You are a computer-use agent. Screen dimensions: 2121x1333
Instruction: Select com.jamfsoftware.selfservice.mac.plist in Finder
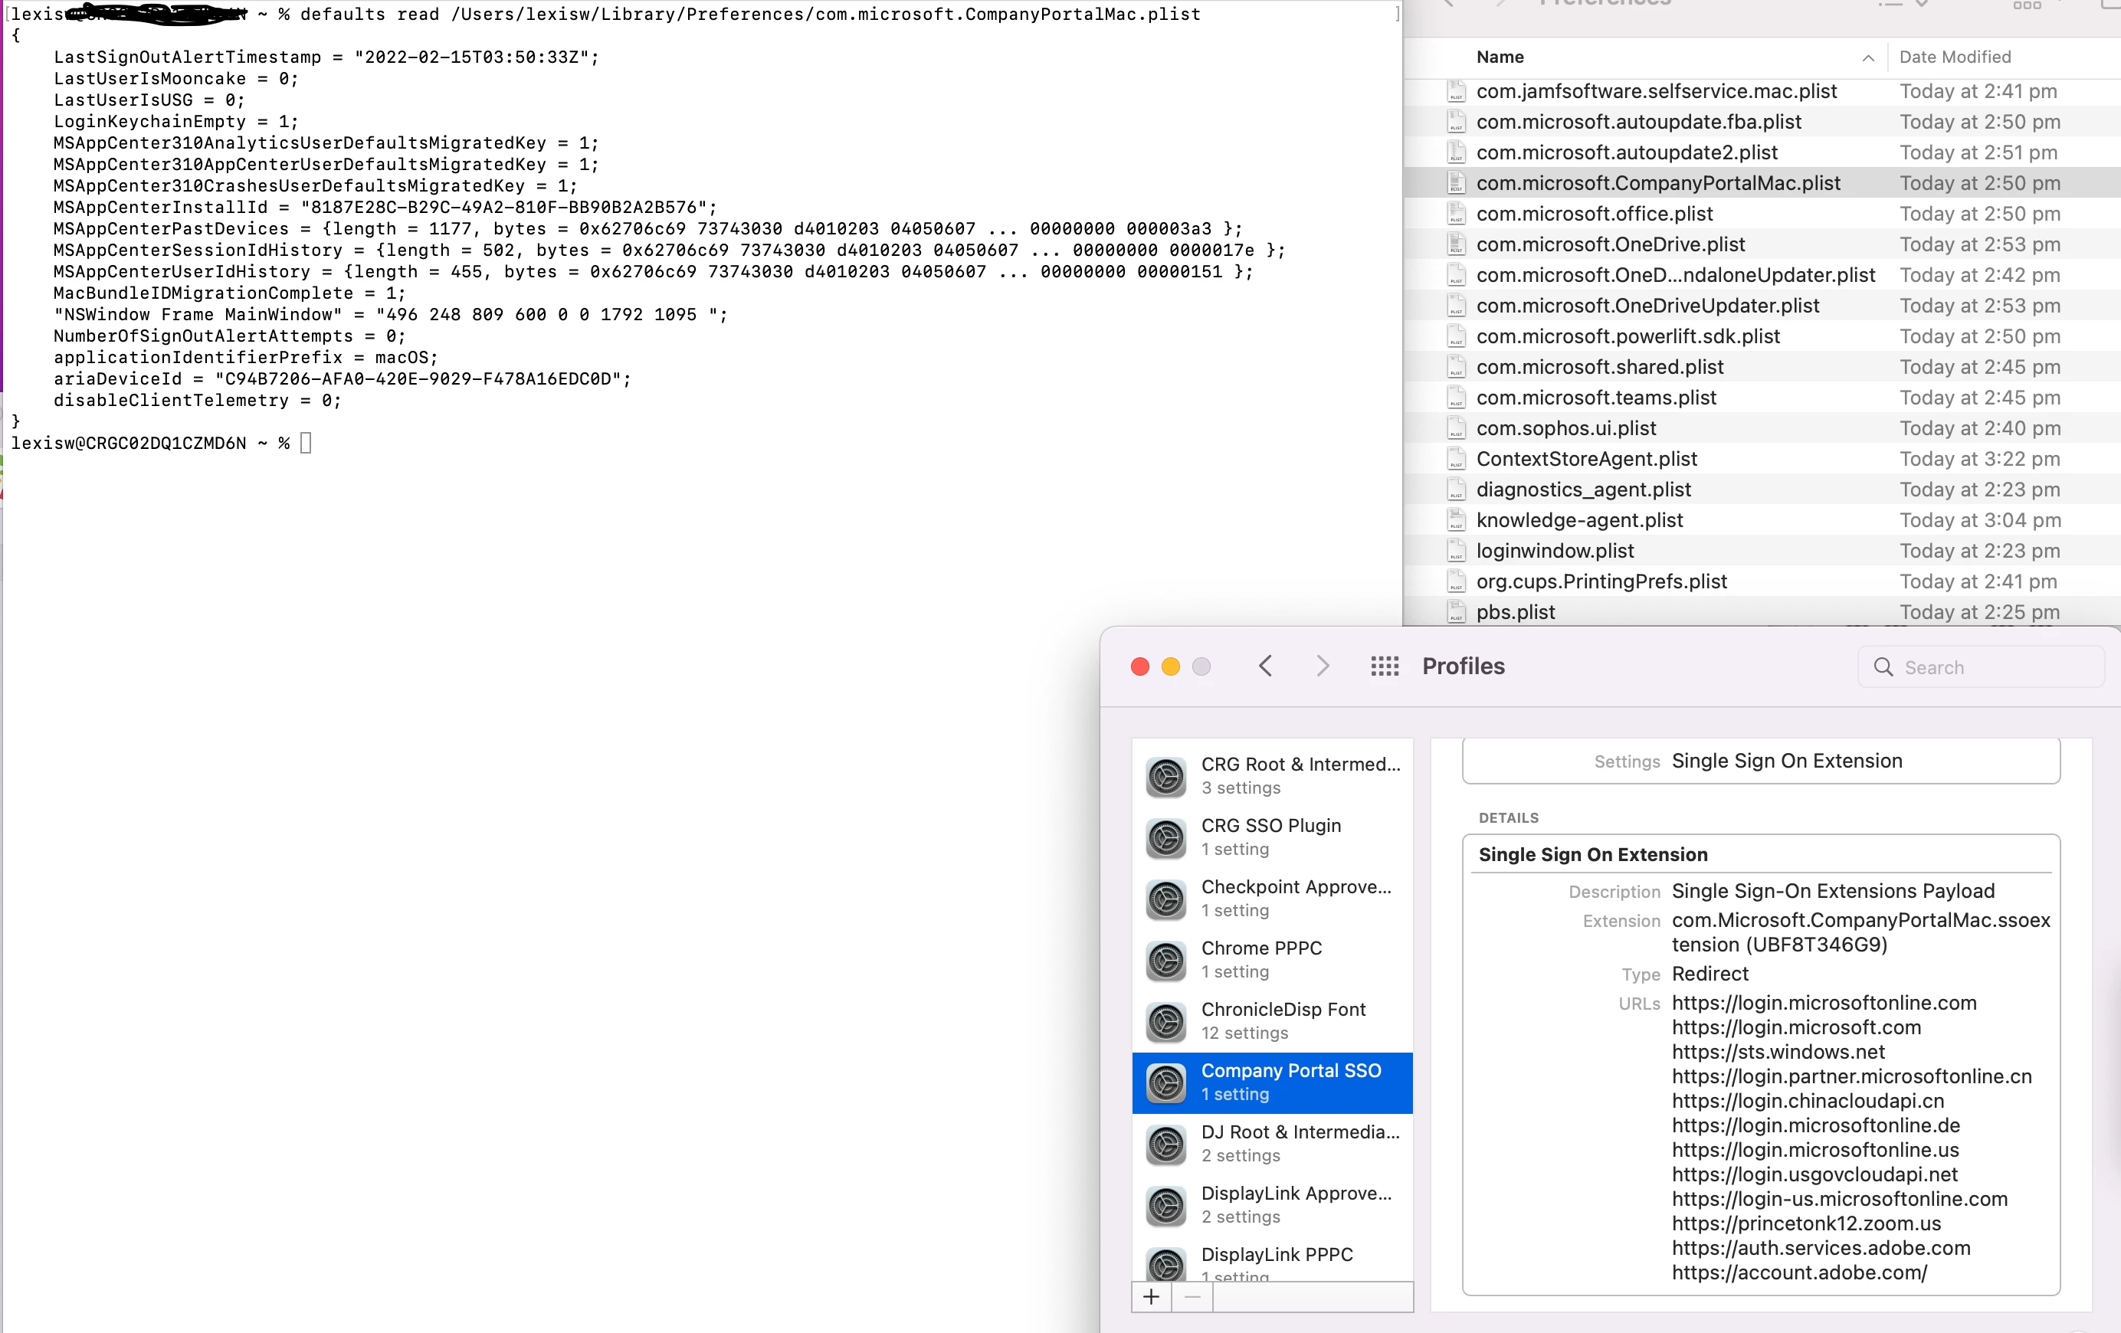pos(1762,92)
